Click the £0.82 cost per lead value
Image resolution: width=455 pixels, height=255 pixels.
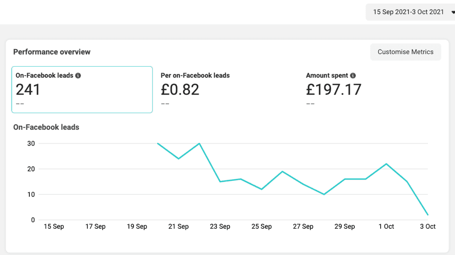coord(180,89)
